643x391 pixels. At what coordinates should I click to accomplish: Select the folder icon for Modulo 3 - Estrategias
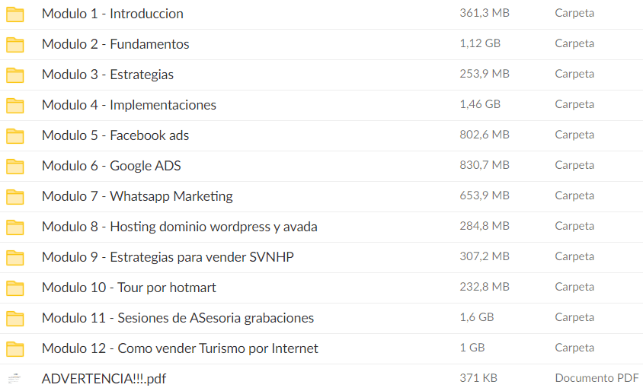(15, 75)
